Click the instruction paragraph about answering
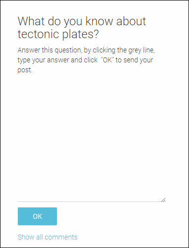Screen dimensions: 189x248 86,60
